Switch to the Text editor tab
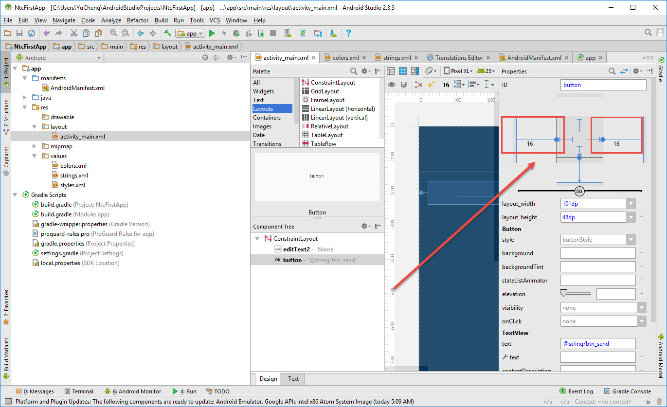The height and width of the screenshot is (407, 667). pyautogui.click(x=293, y=379)
